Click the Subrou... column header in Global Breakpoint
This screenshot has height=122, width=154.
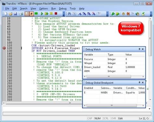pos(106,88)
